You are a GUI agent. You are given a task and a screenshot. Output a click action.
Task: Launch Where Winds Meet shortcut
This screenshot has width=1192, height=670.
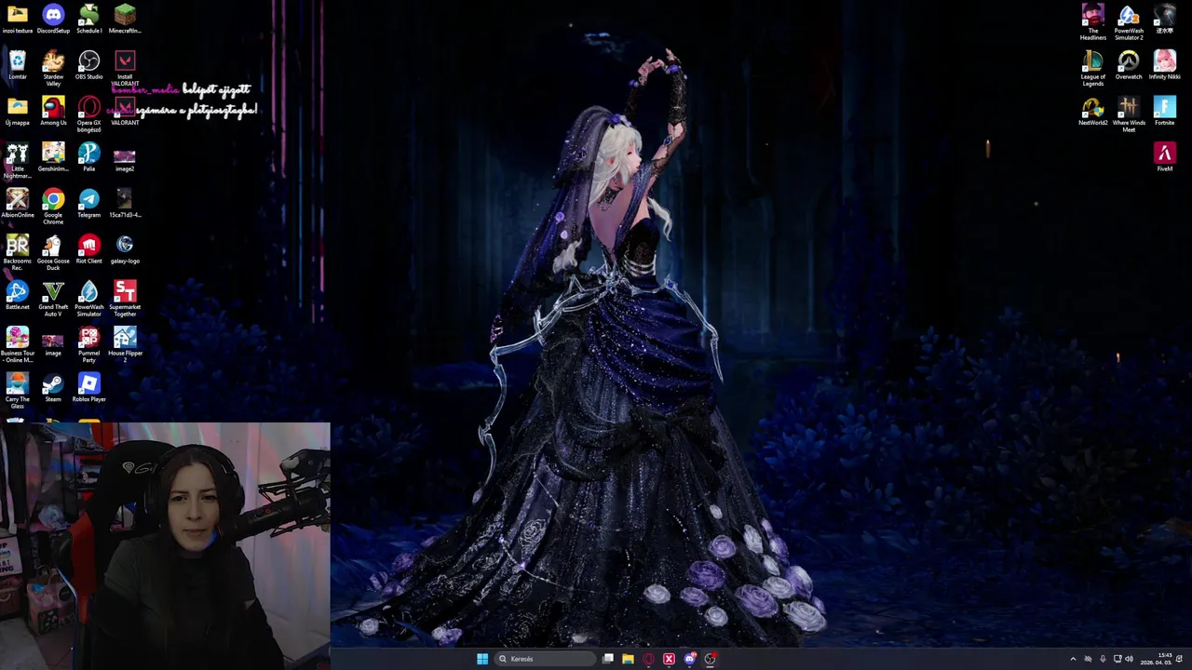[1129, 114]
